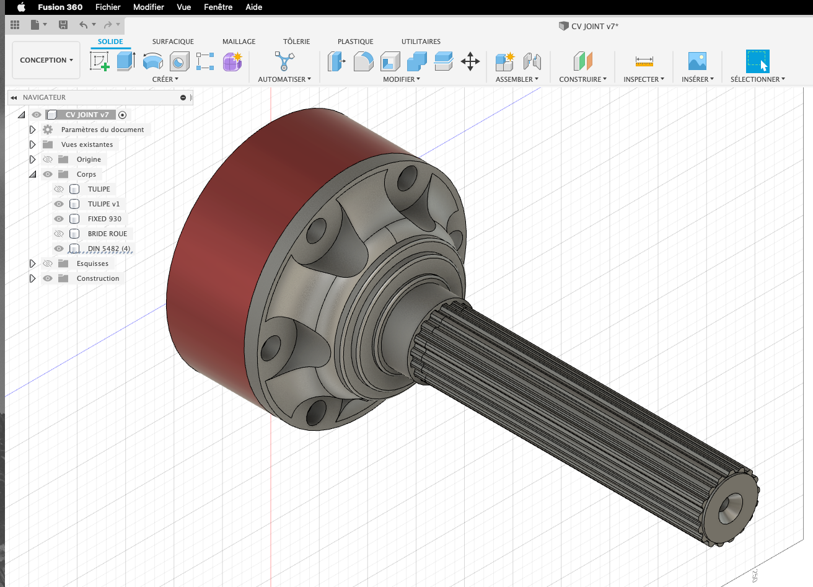813x587 pixels.
Task: Activate the Hole tool icon
Action: click(179, 62)
